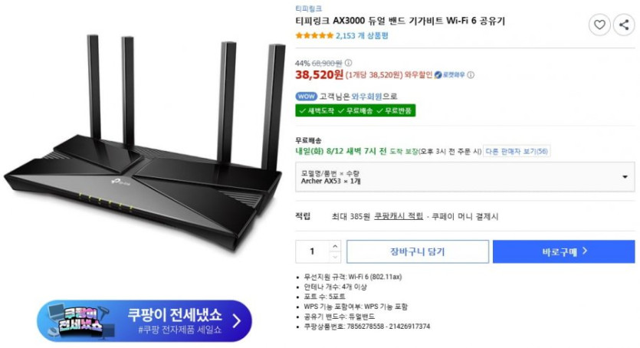Click info icon next to original price
This screenshot has width=640, height=348.
pyautogui.click(x=348, y=63)
